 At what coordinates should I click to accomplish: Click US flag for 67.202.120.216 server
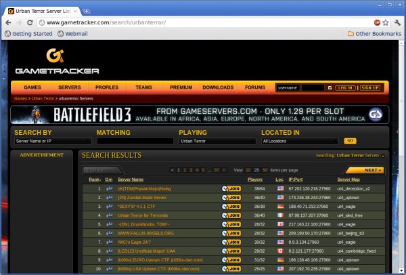pos(280,189)
